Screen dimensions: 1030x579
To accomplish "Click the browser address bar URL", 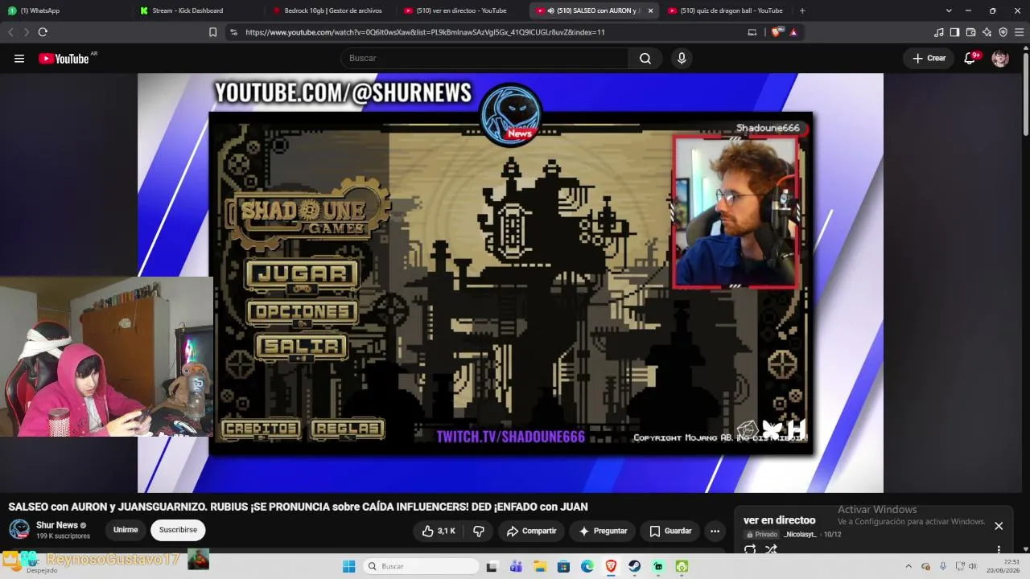I will tap(425, 32).
